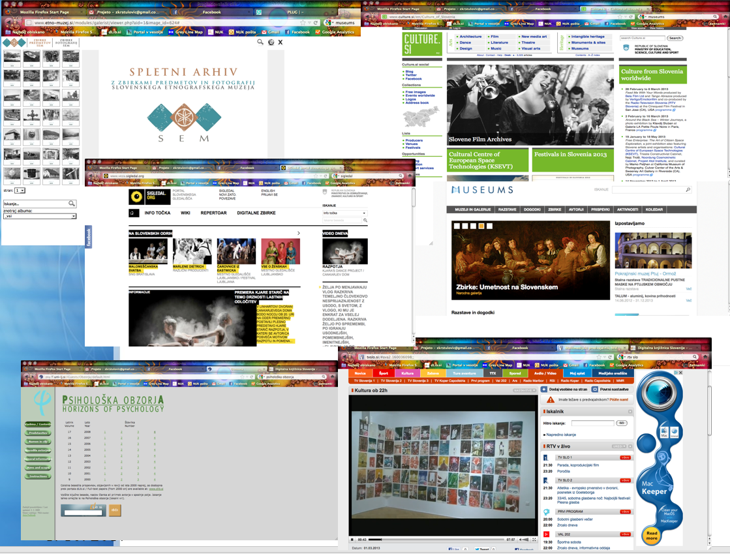730x554 pixels.
Task: Open 'INFO TOČKA' in the sigledal menu
Action: click(x=157, y=213)
